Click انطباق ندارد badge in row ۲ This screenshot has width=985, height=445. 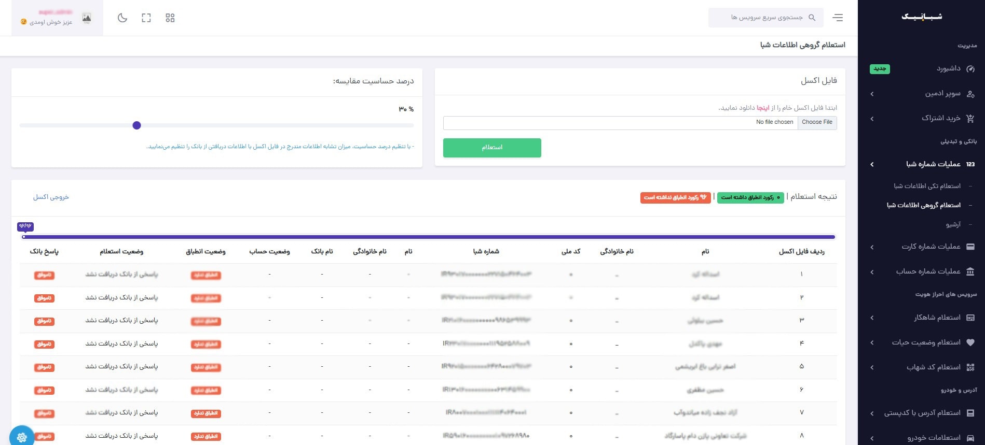[x=206, y=298]
